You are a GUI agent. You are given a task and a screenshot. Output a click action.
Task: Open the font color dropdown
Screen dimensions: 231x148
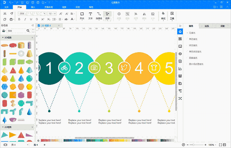[x=72, y=19]
